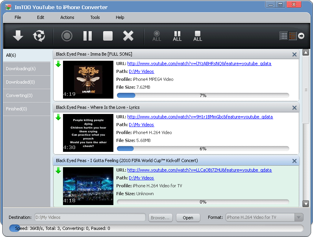This screenshot has height=237, width=313.
Task: Open the Actions menu
Action: click(67, 17)
